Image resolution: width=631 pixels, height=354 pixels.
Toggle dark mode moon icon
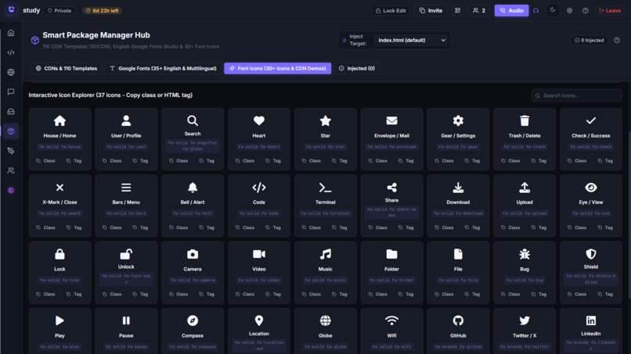[x=553, y=10]
